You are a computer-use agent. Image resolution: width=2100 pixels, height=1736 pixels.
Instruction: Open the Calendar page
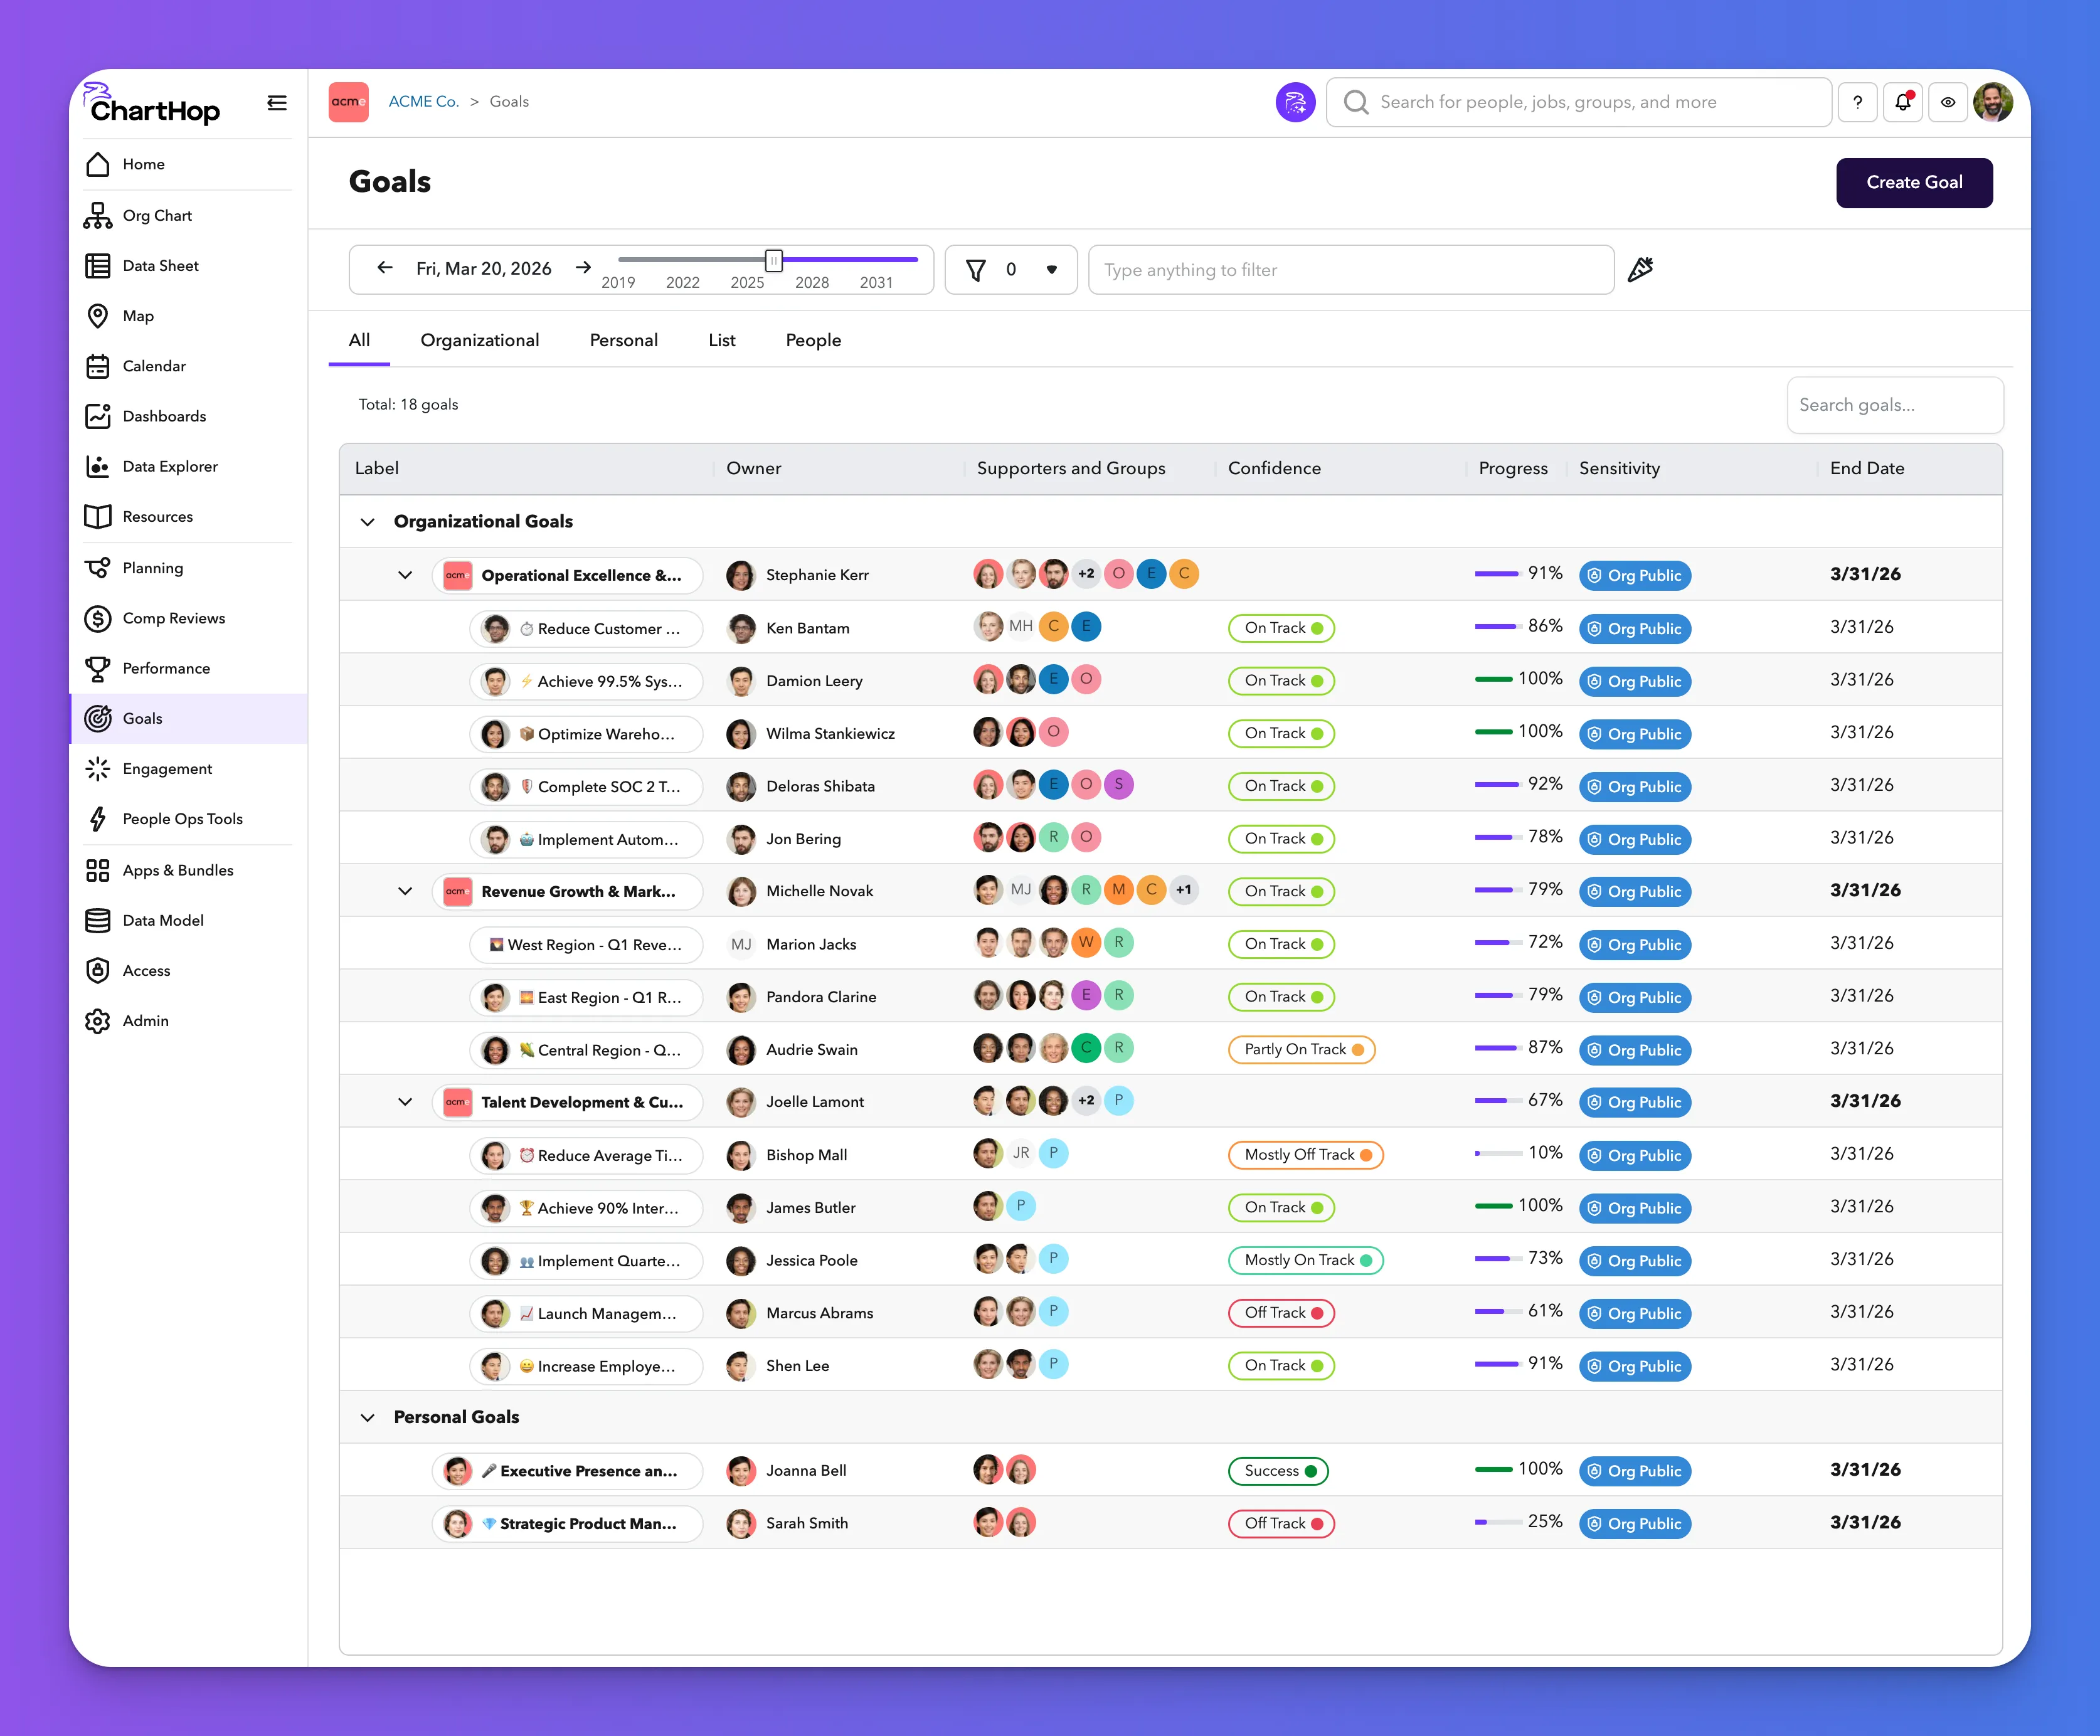(x=188, y=366)
